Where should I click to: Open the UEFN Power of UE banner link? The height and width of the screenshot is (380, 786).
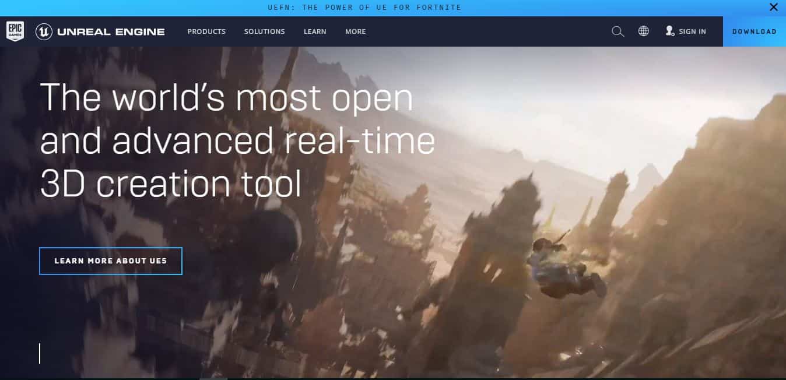pos(364,8)
